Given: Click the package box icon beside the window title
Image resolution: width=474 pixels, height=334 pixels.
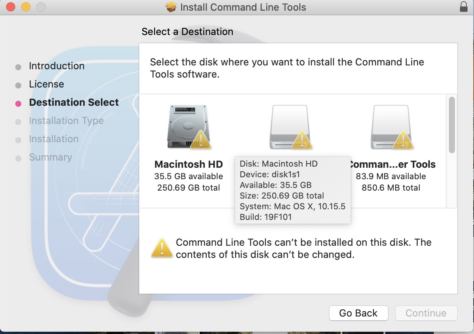Looking at the screenshot, I should (x=172, y=7).
